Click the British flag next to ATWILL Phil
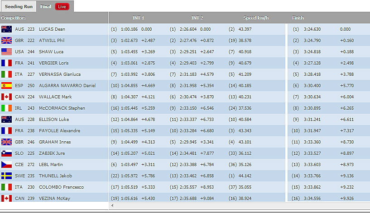Viewport: 370px width, 213px height. pos(6,41)
